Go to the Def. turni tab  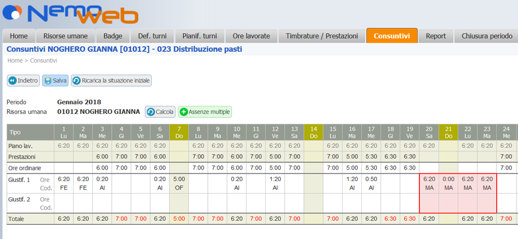point(152,36)
